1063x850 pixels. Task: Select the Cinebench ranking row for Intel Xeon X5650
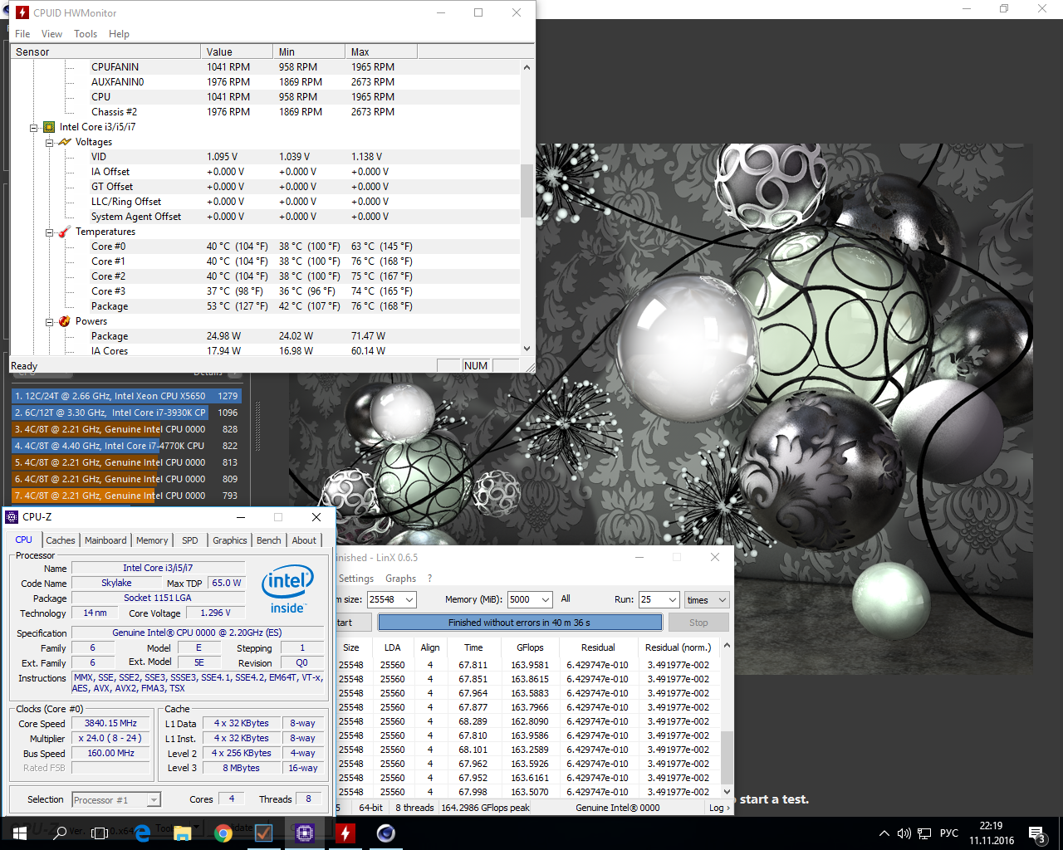(x=126, y=396)
